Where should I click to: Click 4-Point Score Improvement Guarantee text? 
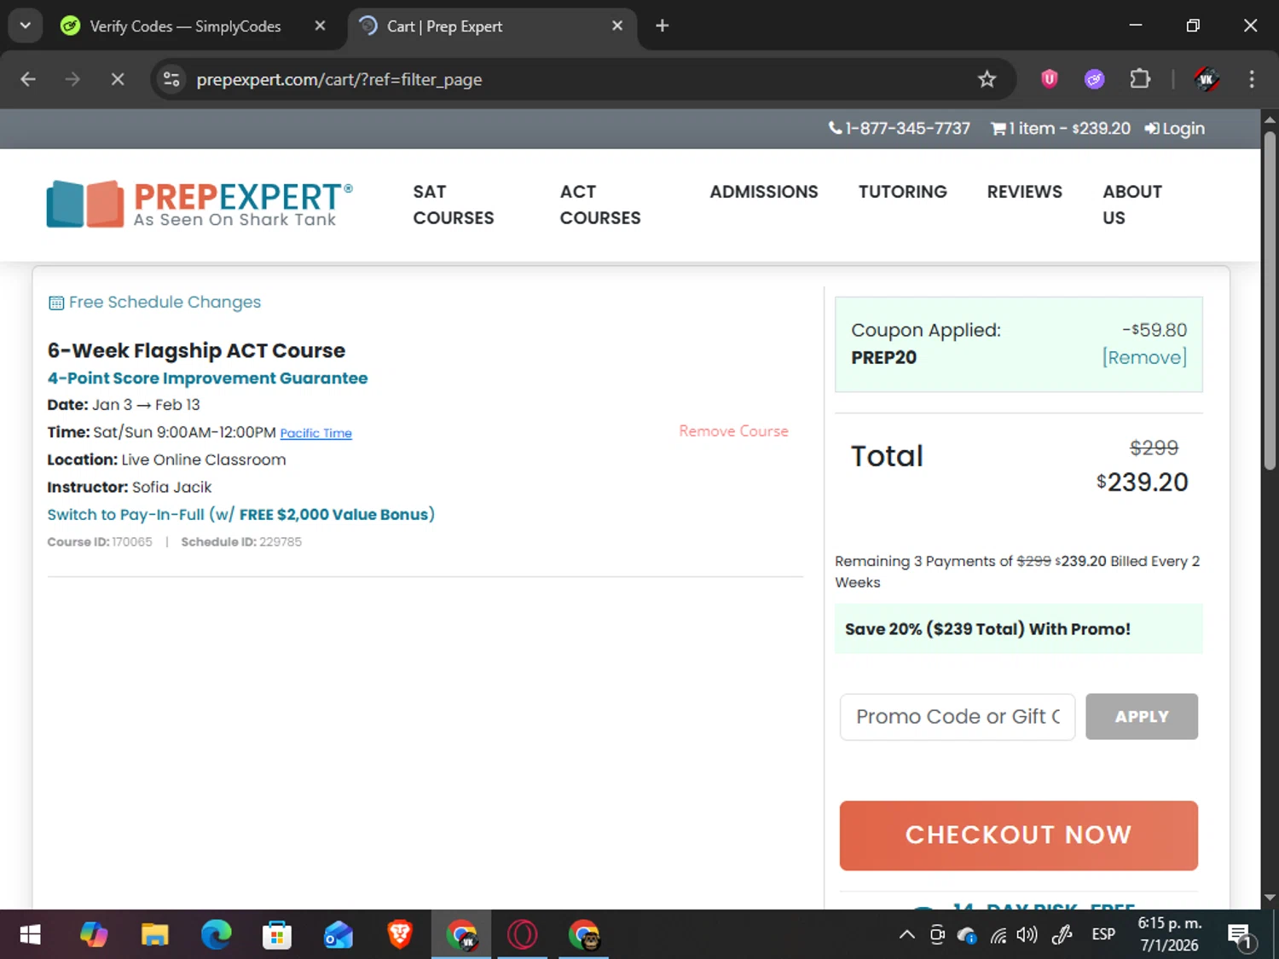[x=207, y=378]
